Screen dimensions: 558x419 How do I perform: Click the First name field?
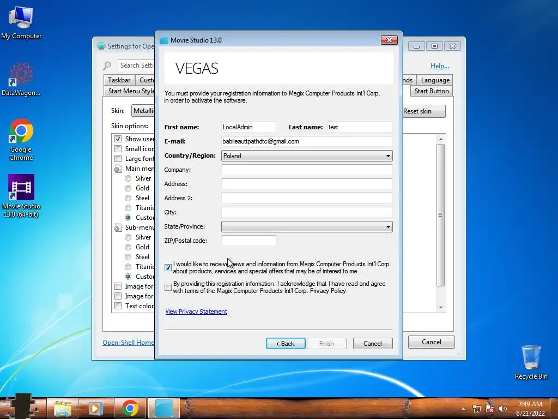(248, 127)
